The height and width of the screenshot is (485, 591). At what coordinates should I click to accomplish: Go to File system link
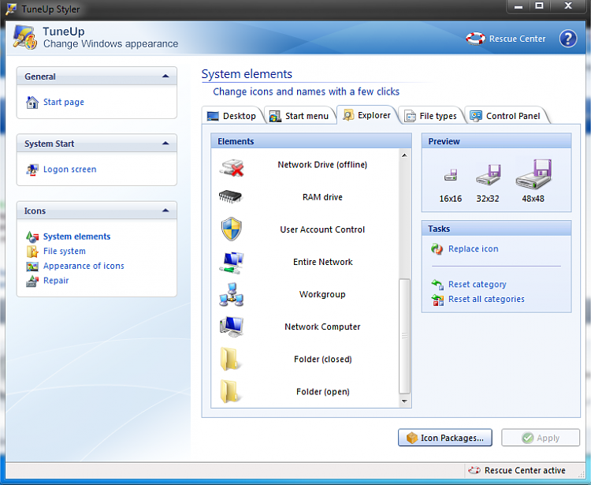(65, 252)
